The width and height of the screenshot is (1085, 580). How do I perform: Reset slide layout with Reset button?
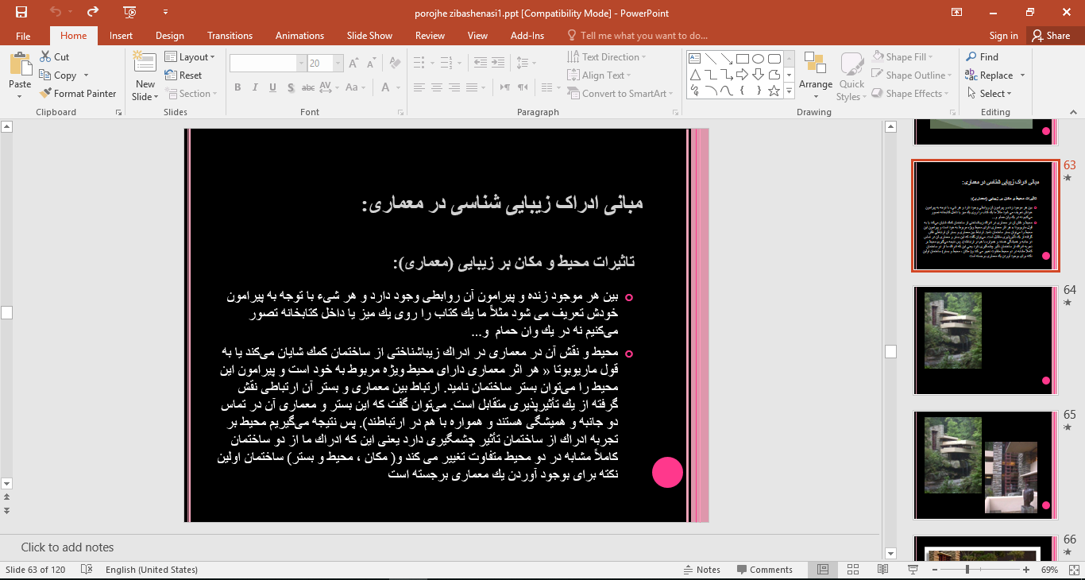[183, 75]
